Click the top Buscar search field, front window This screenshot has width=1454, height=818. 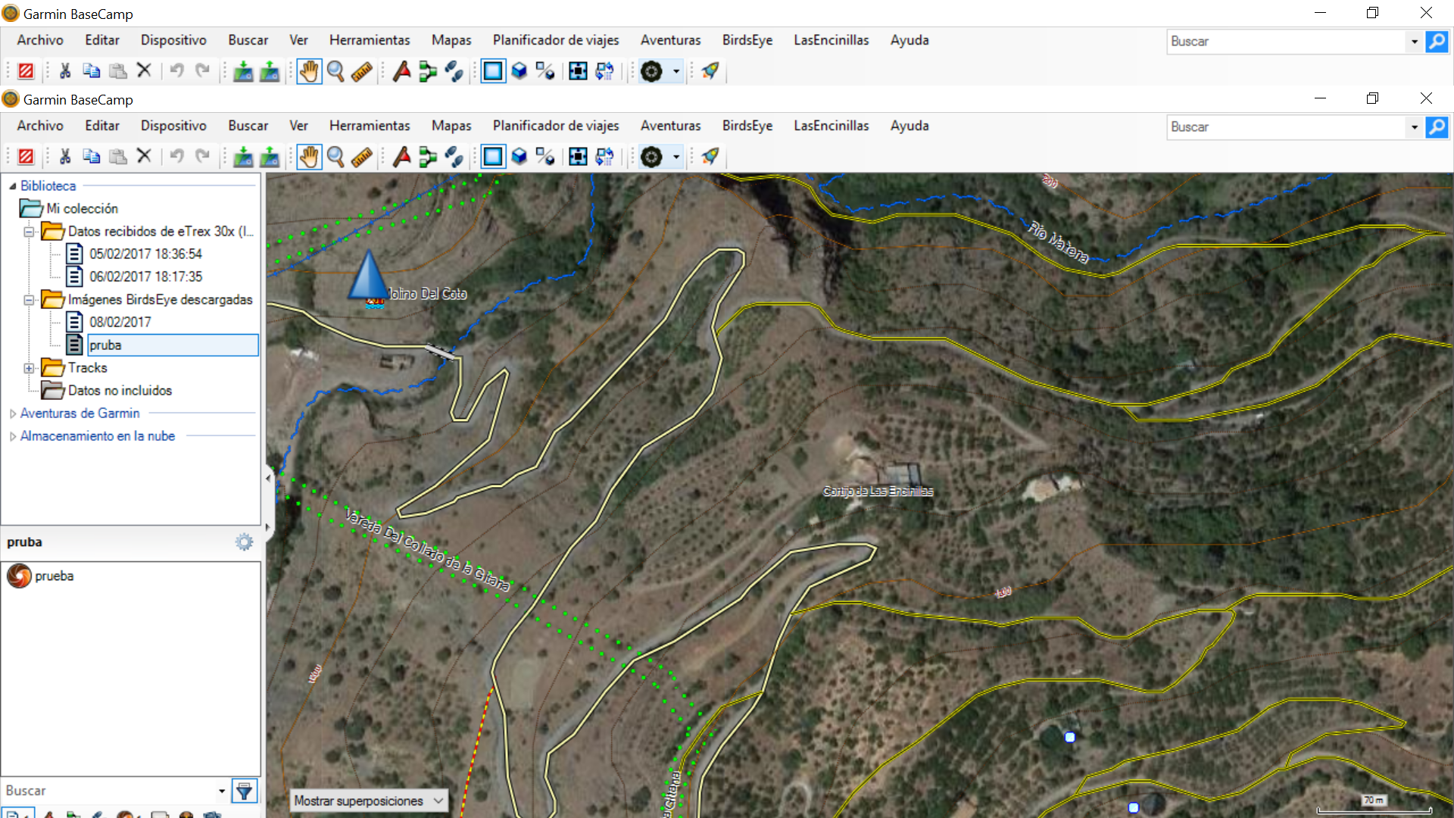click(x=1286, y=127)
